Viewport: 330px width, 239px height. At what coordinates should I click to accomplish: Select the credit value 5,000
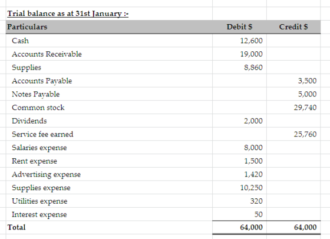click(x=307, y=94)
